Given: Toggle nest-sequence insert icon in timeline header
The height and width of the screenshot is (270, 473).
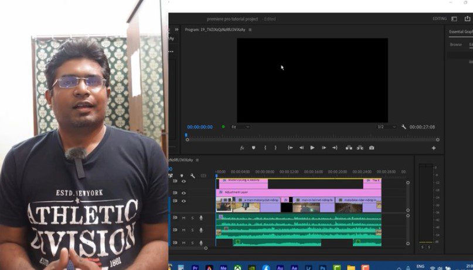Looking at the screenshot, I should [x=171, y=176].
